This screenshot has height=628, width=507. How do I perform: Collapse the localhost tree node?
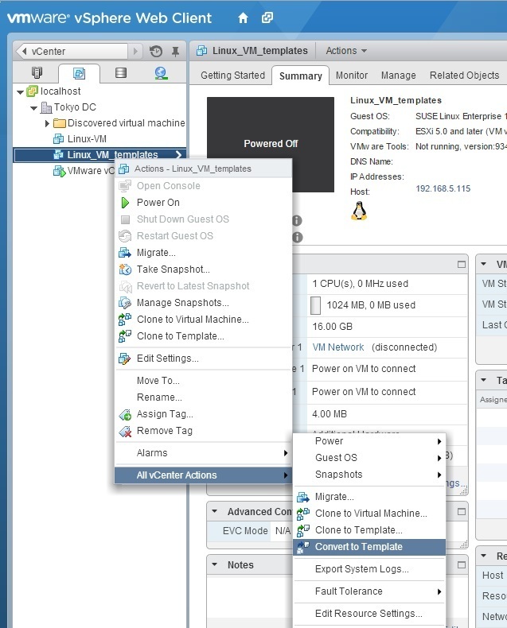point(20,92)
